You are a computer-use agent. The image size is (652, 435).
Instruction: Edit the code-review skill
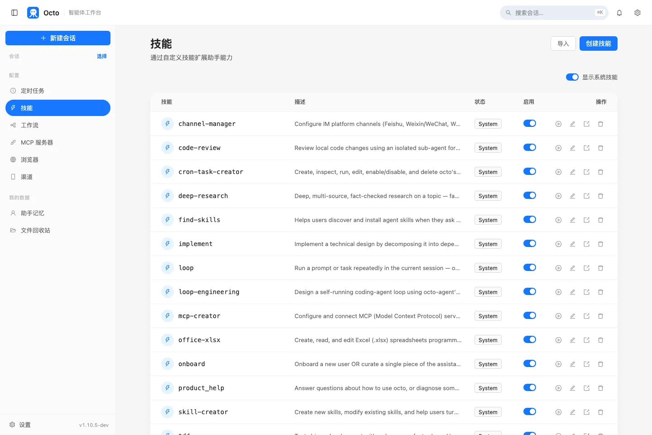(x=572, y=148)
